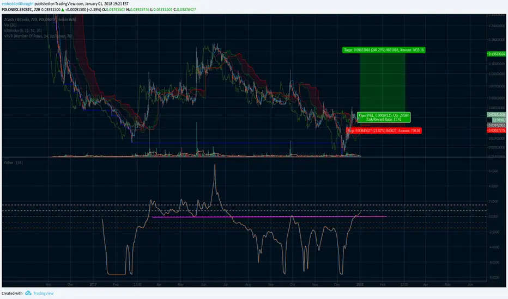Click the 11:39:01 countdown timer tag

tap(499, 120)
